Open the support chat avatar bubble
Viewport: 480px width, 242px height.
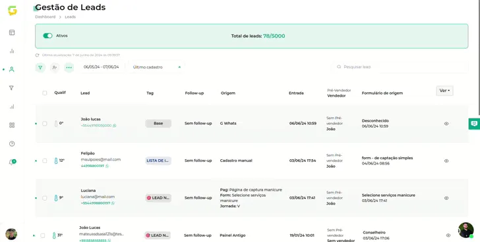(x=466, y=230)
